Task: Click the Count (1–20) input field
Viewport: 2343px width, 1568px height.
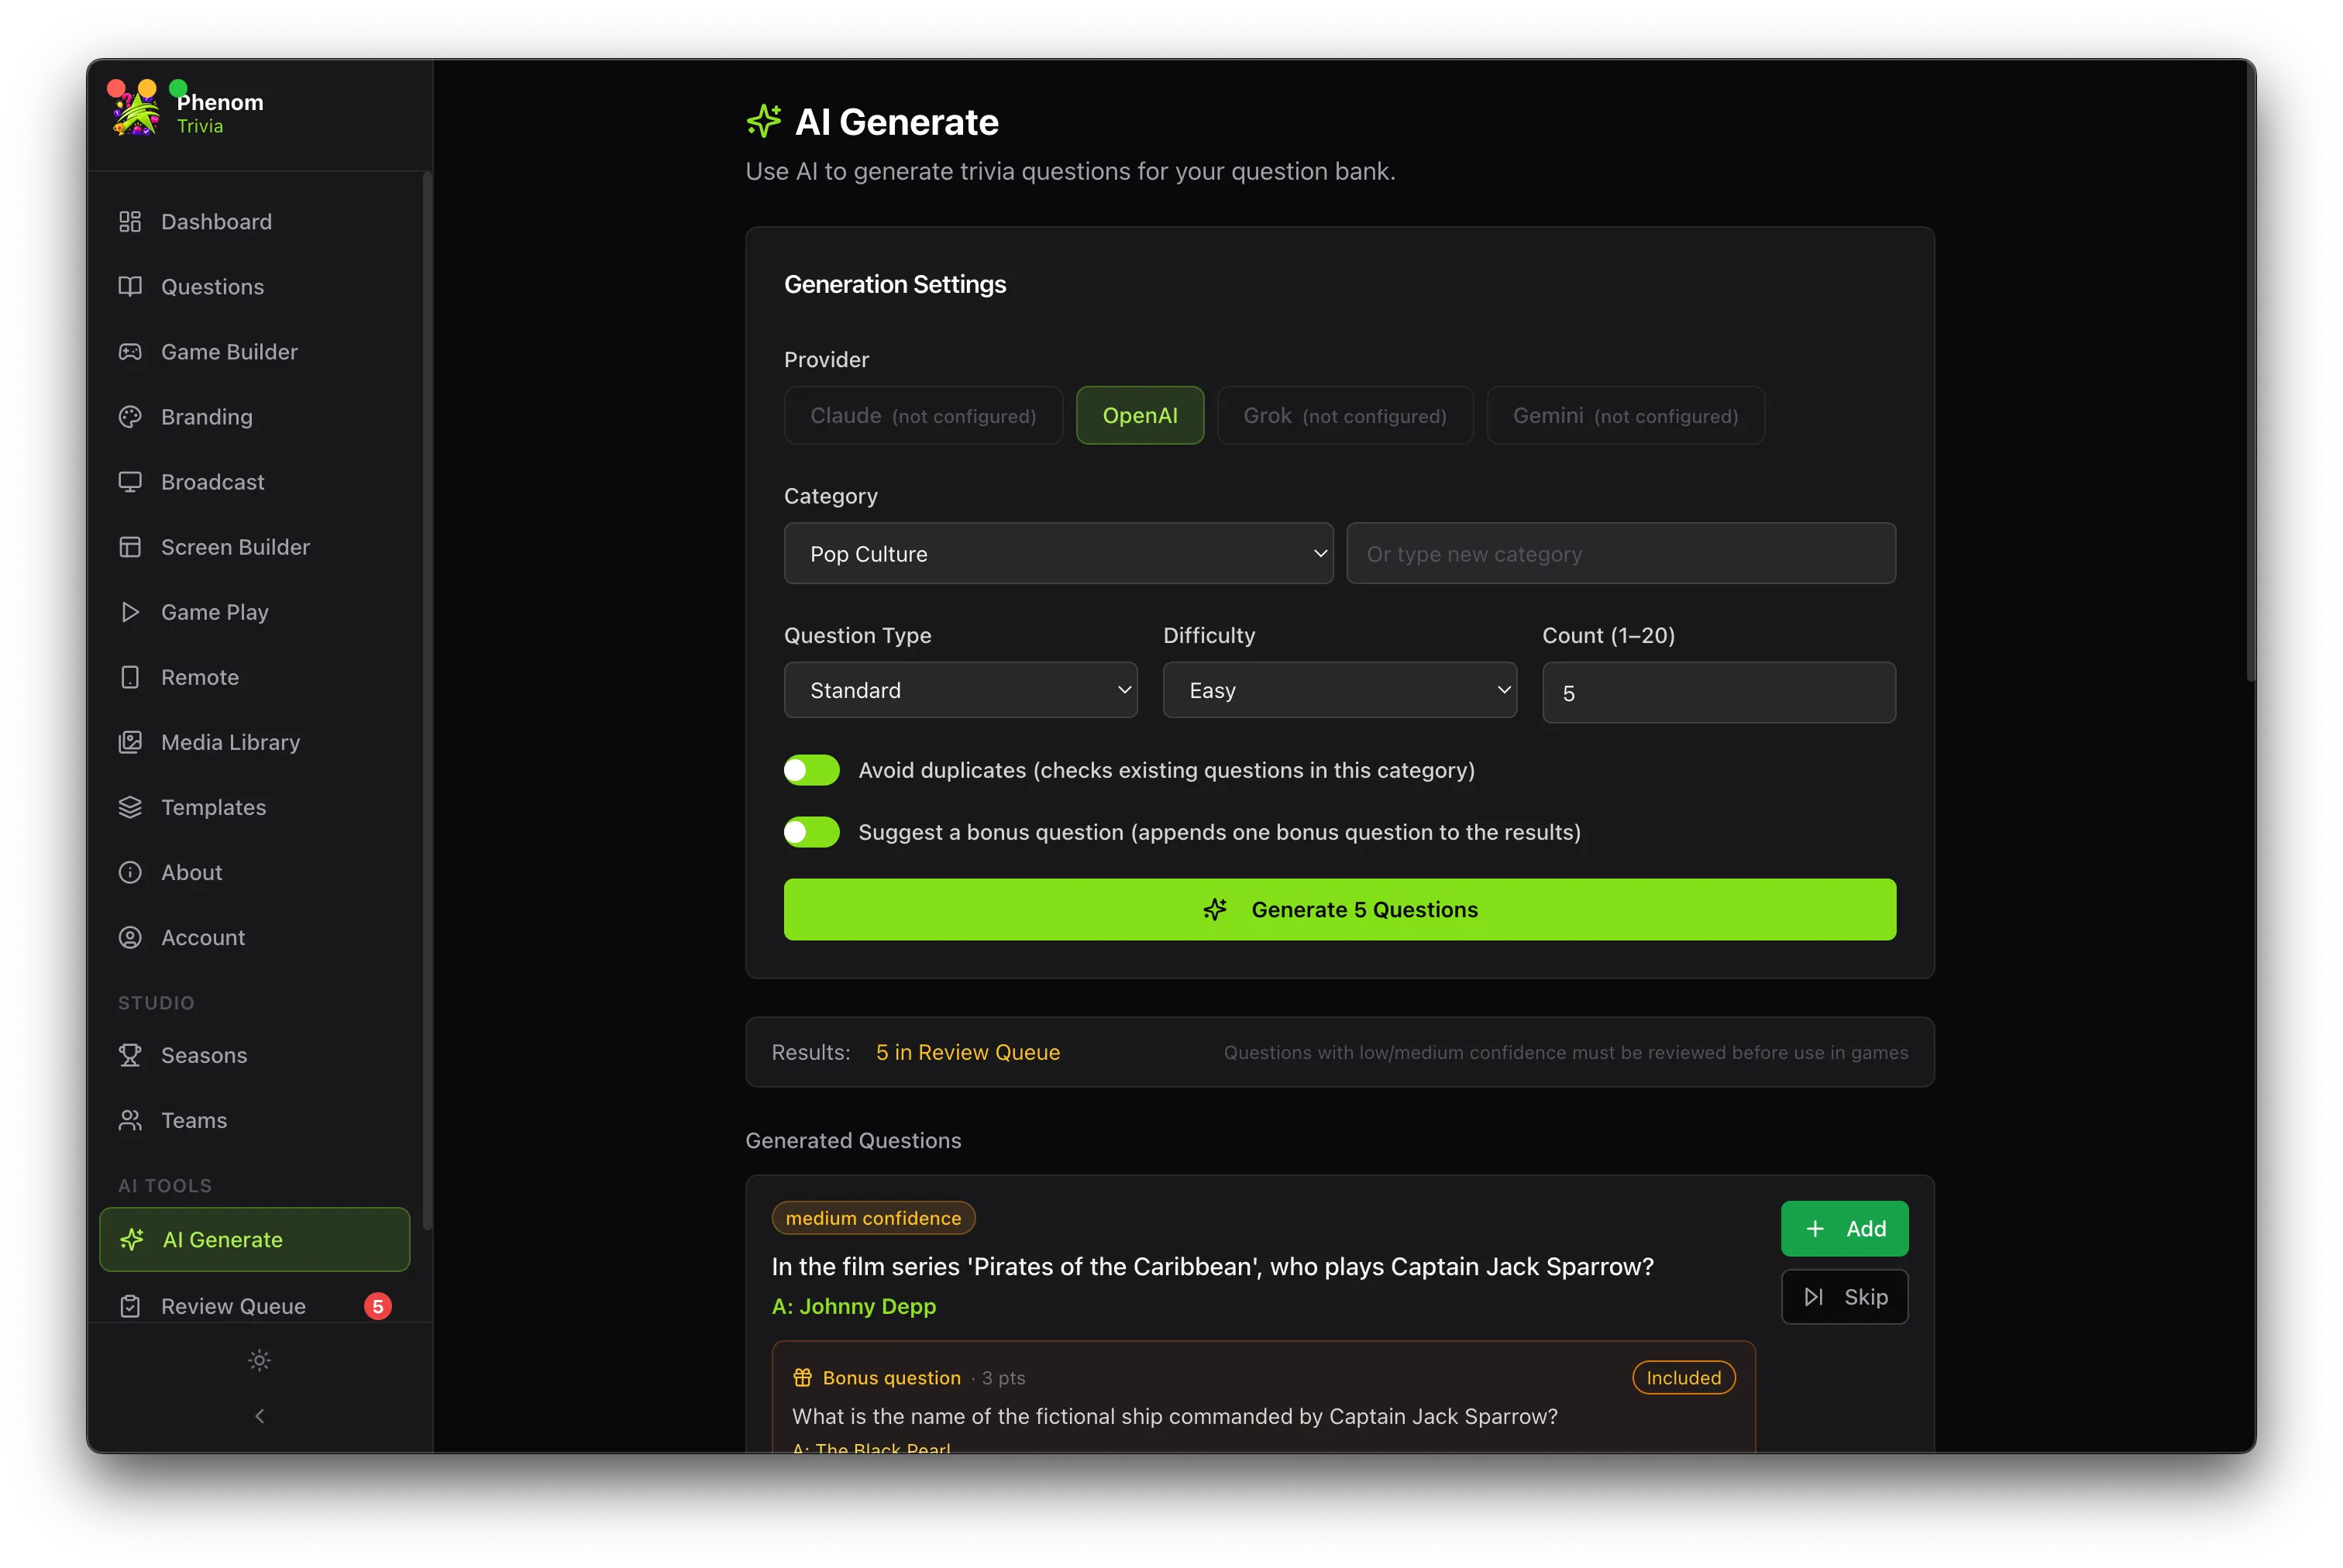Action: point(1718,692)
